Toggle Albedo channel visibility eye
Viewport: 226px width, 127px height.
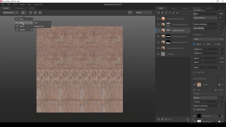pos(195,85)
